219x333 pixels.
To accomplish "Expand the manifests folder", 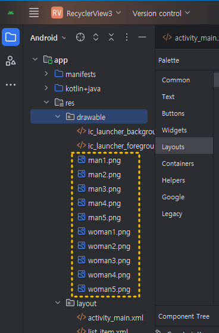I will pyautogui.click(x=46, y=73).
